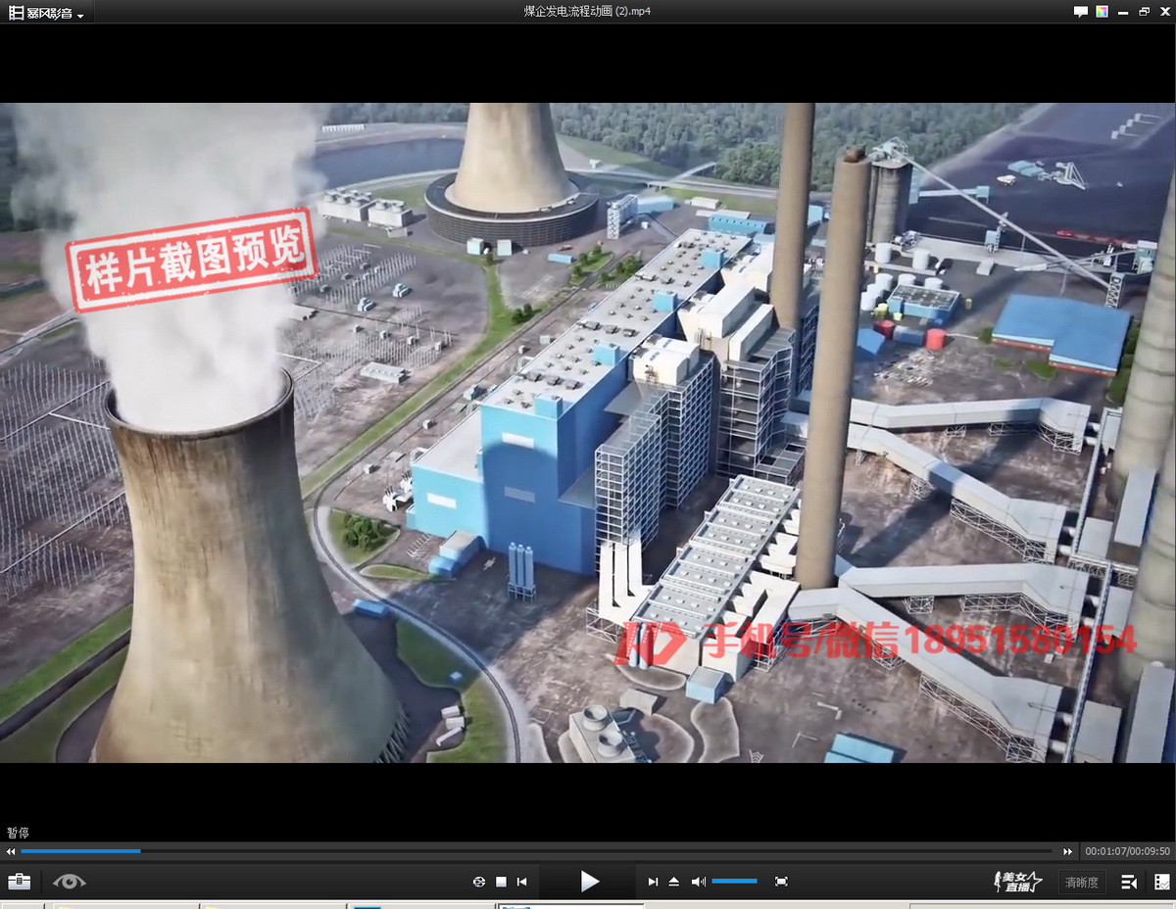
Task: Mute the audio with speaker icon
Action: coord(698,882)
